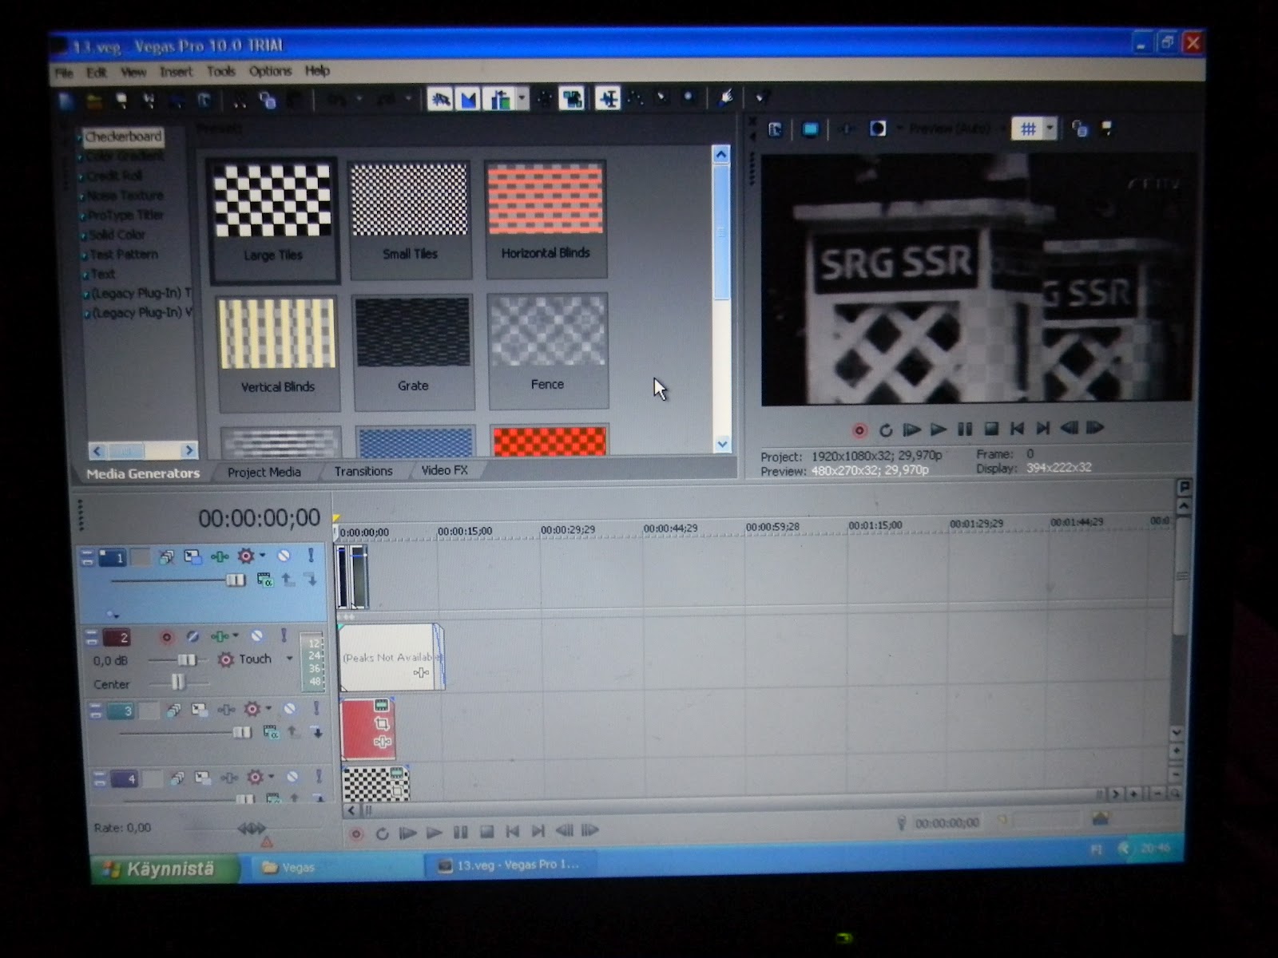The image size is (1278, 958).
Task: Click the Open project folder icon
Action: 94,101
